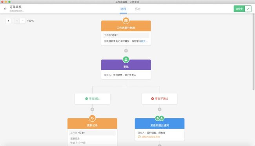
Task: Click the two-person notification icon
Action: (x=160, y=118)
